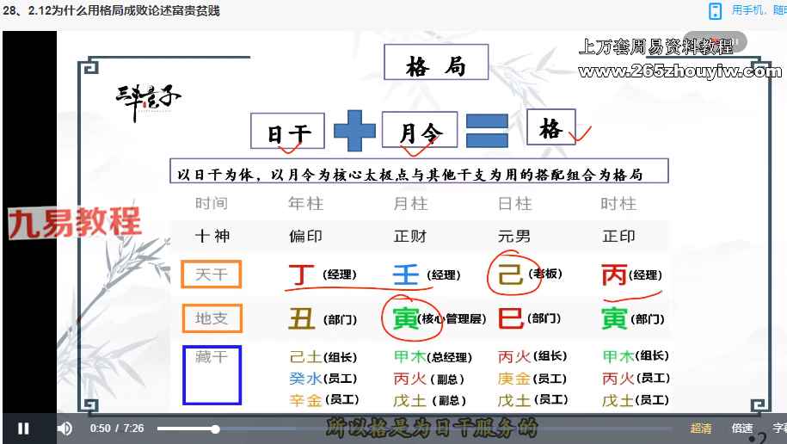Click the 0:50 / 7:26 time display

117,429
